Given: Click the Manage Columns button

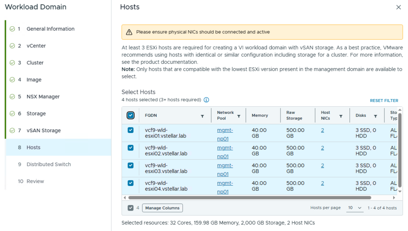Looking at the screenshot, I should click(x=163, y=208).
